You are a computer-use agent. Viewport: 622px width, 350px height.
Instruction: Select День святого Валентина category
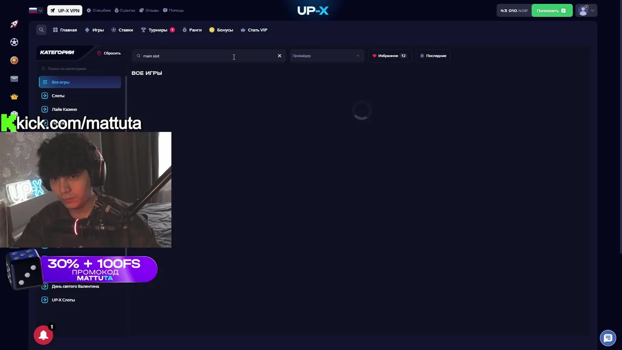pyautogui.click(x=80, y=286)
